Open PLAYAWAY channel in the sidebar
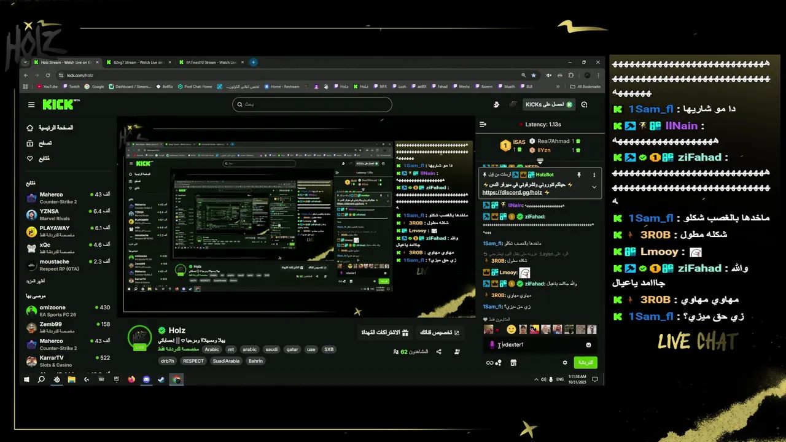This screenshot has width=786, height=442. coord(69,231)
